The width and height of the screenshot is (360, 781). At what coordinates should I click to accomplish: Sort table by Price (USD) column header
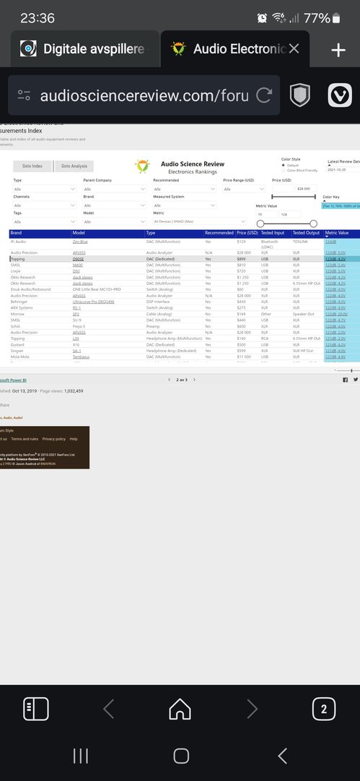pos(247,233)
